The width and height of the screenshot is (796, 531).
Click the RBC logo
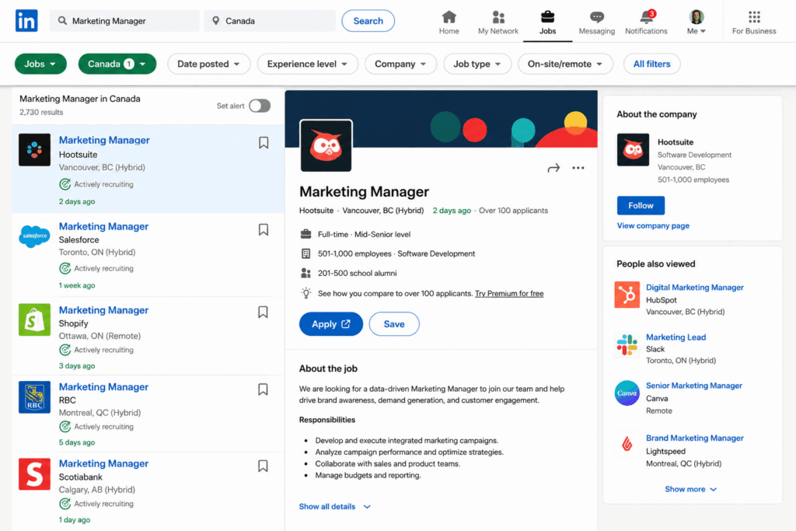(34, 397)
